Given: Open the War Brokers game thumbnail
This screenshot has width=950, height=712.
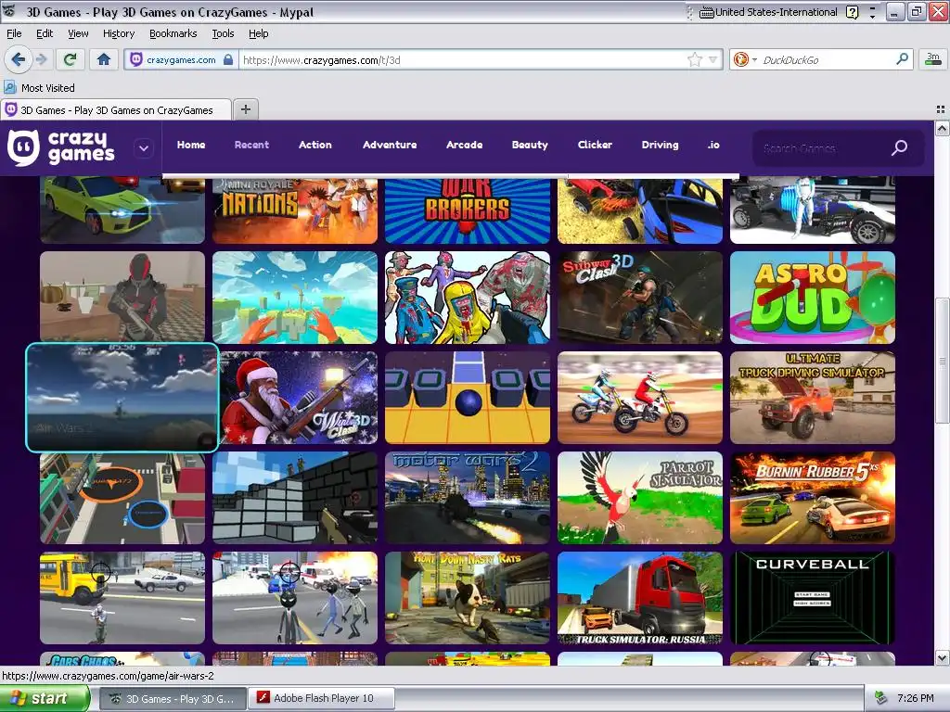Looking at the screenshot, I should 468,210.
